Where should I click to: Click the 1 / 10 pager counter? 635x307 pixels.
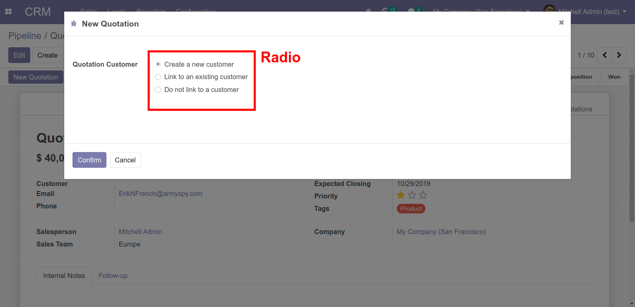586,55
